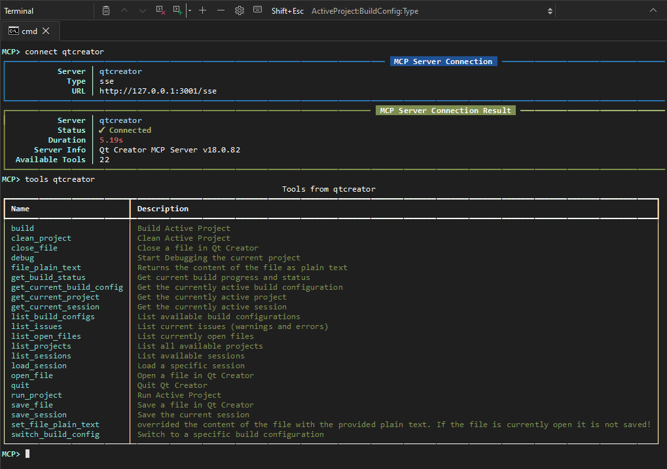Screen dimensions: 667x469
Task: Open the pane options dropdown caret
Action: point(190,10)
